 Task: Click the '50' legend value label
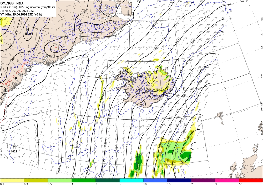point(241,184)
